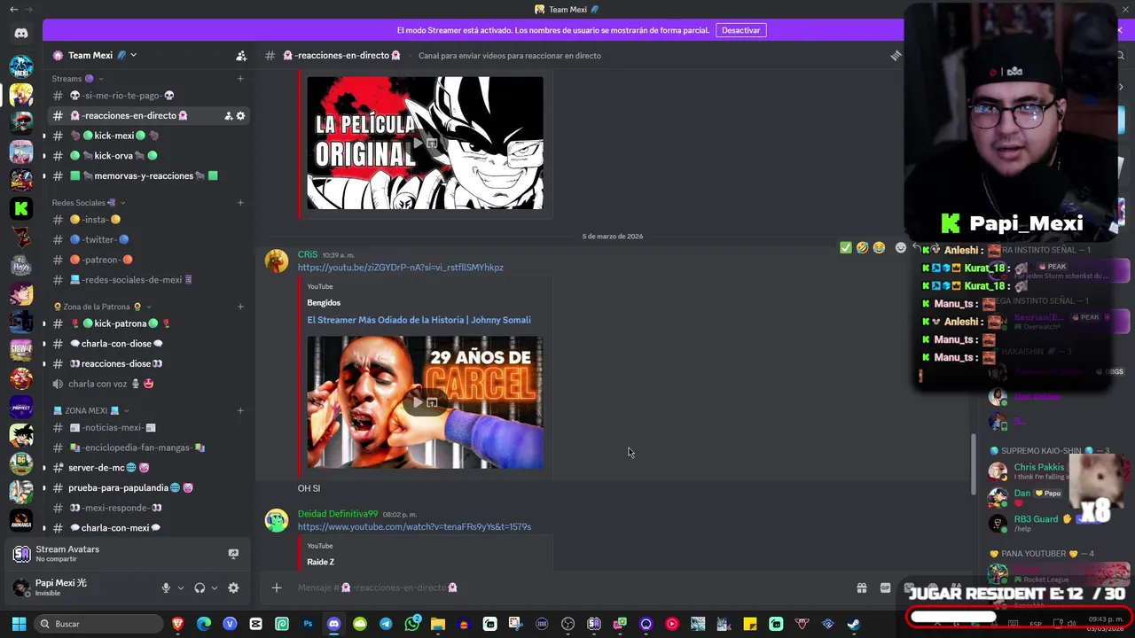
Task: Add attachment with the plus icon
Action: tap(276, 587)
